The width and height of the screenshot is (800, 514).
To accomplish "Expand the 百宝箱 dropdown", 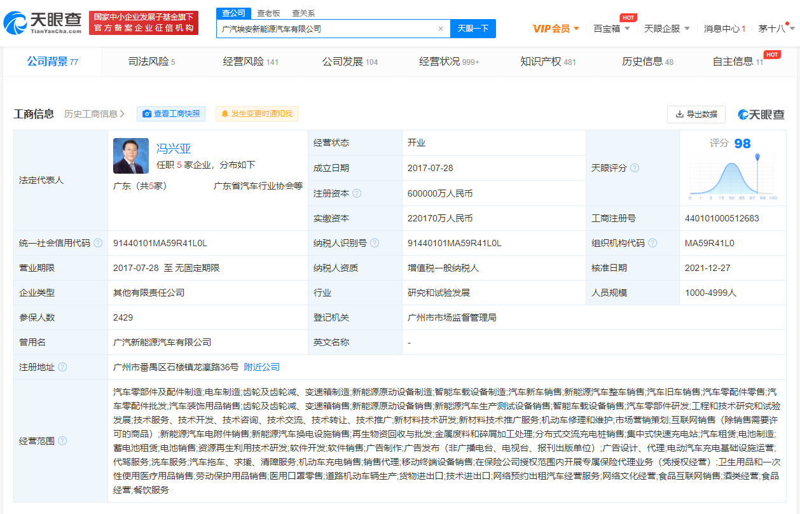I will pyautogui.click(x=611, y=29).
